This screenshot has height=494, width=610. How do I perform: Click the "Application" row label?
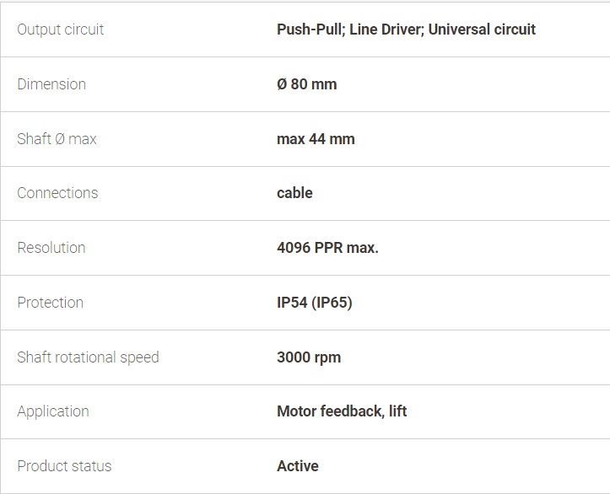pyautogui.click(x=53, y=411)
